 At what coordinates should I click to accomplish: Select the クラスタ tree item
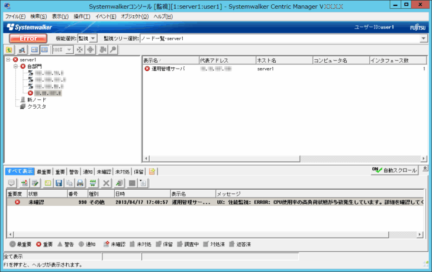(37, 106)
